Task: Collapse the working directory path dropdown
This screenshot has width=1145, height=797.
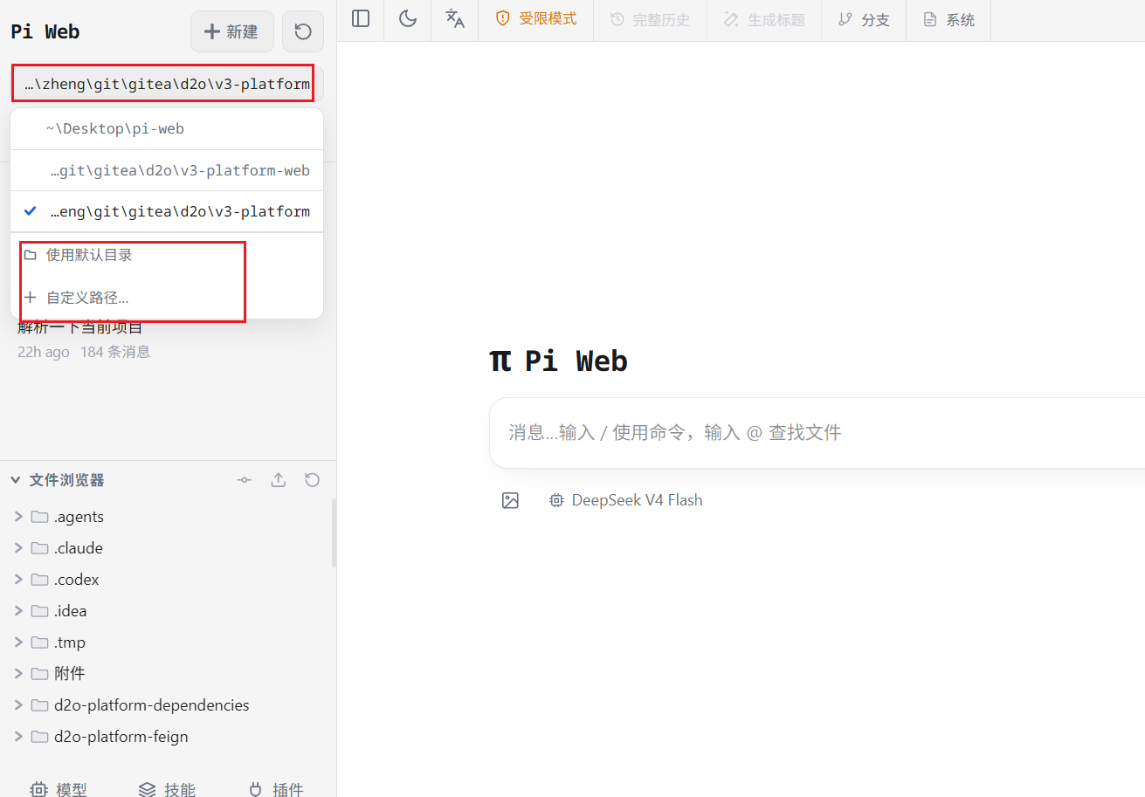Action: [167, 84]
